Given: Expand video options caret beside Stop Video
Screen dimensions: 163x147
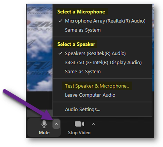Looking at the screenshot, I should (94, 124).
